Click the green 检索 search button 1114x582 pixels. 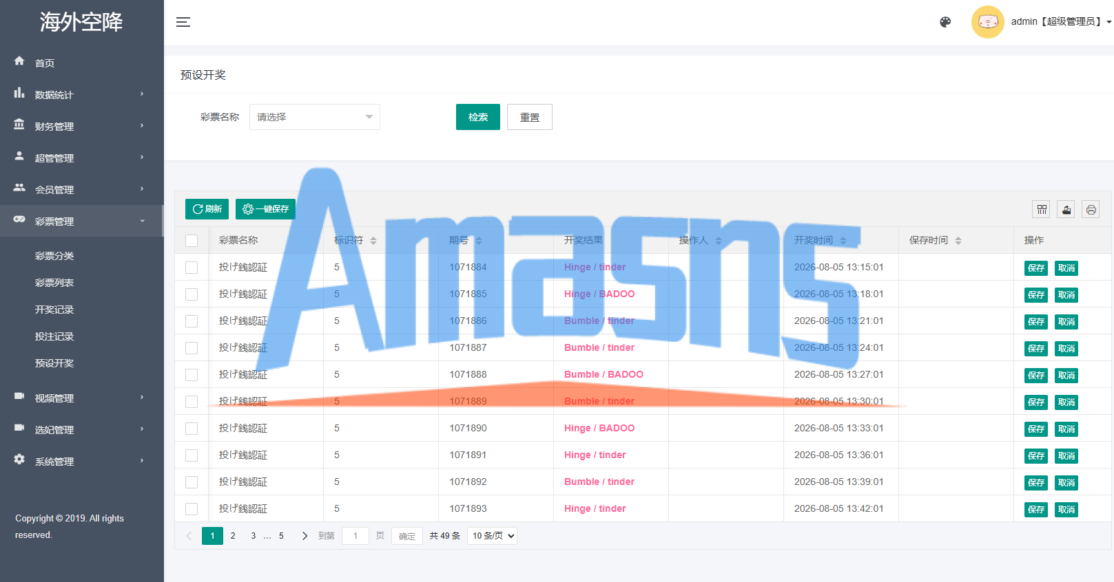478,117
